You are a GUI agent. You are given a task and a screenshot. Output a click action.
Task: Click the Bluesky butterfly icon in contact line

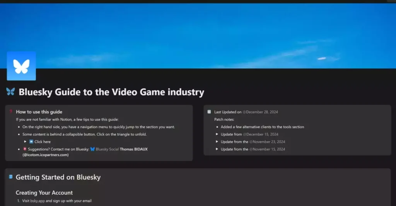(x=92, y=149)
